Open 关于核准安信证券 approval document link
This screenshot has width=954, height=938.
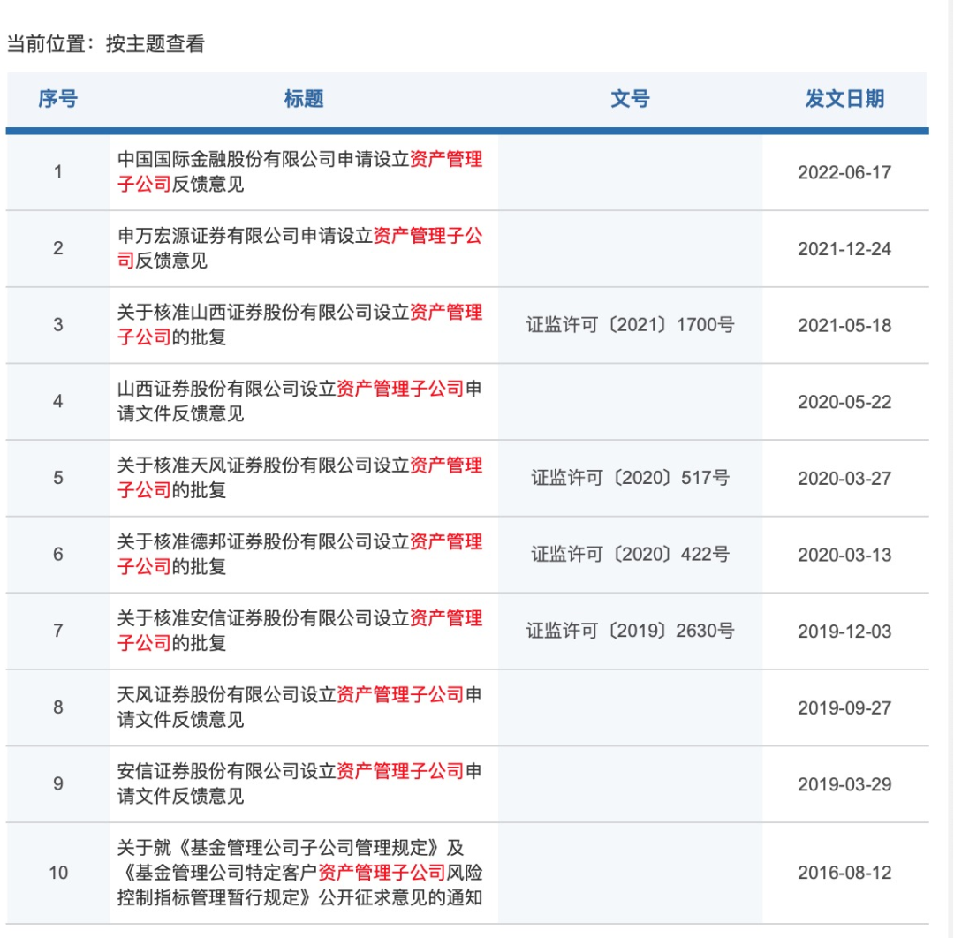coord(299,631)
